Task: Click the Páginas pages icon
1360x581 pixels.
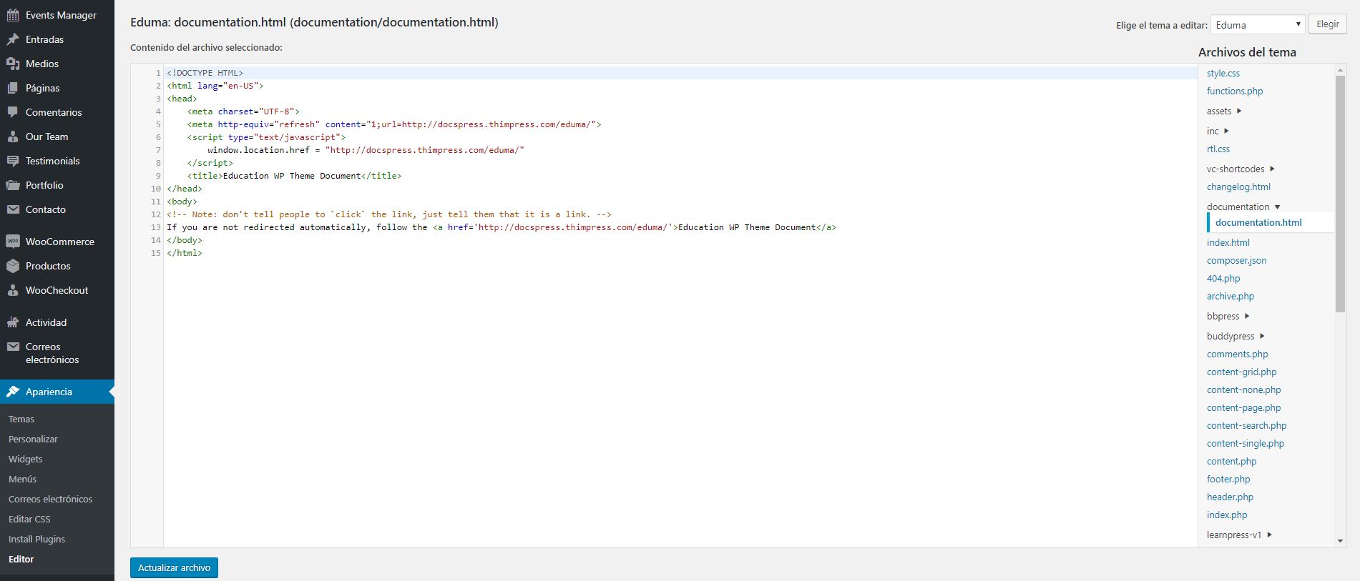Action: point(13,88)
